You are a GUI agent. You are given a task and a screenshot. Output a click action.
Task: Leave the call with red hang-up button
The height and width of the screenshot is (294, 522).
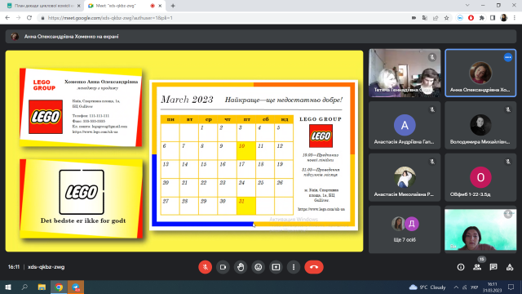[x=314, y=267]
